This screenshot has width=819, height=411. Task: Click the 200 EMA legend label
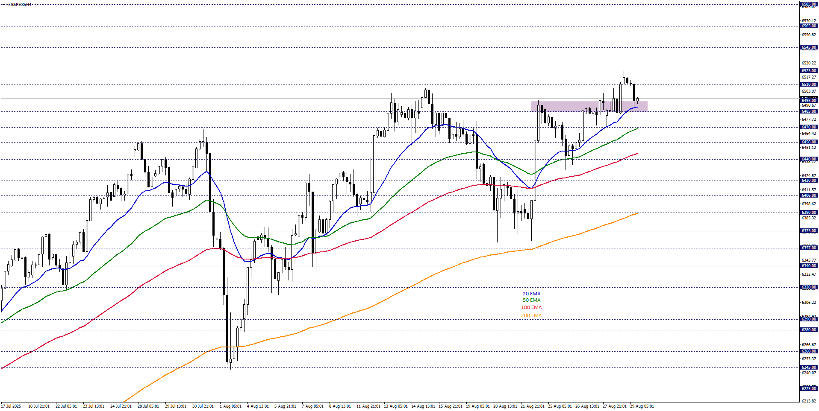tap(531, 315)
